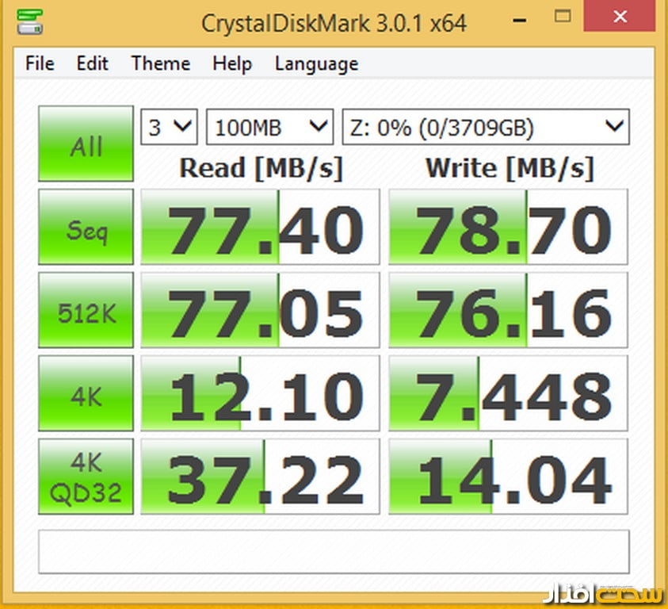
Task: Click the Seq read result 77.40
Action: 260,227
